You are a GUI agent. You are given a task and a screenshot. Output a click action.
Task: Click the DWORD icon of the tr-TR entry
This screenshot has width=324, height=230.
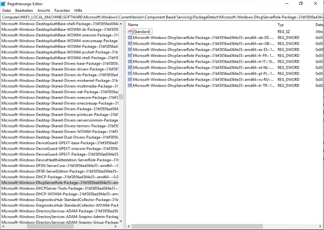click(129, 85)
